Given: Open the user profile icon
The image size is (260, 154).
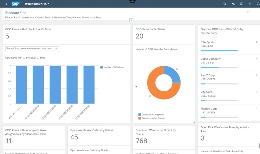Looking at the screenshot, I should [x=258, y=4].
